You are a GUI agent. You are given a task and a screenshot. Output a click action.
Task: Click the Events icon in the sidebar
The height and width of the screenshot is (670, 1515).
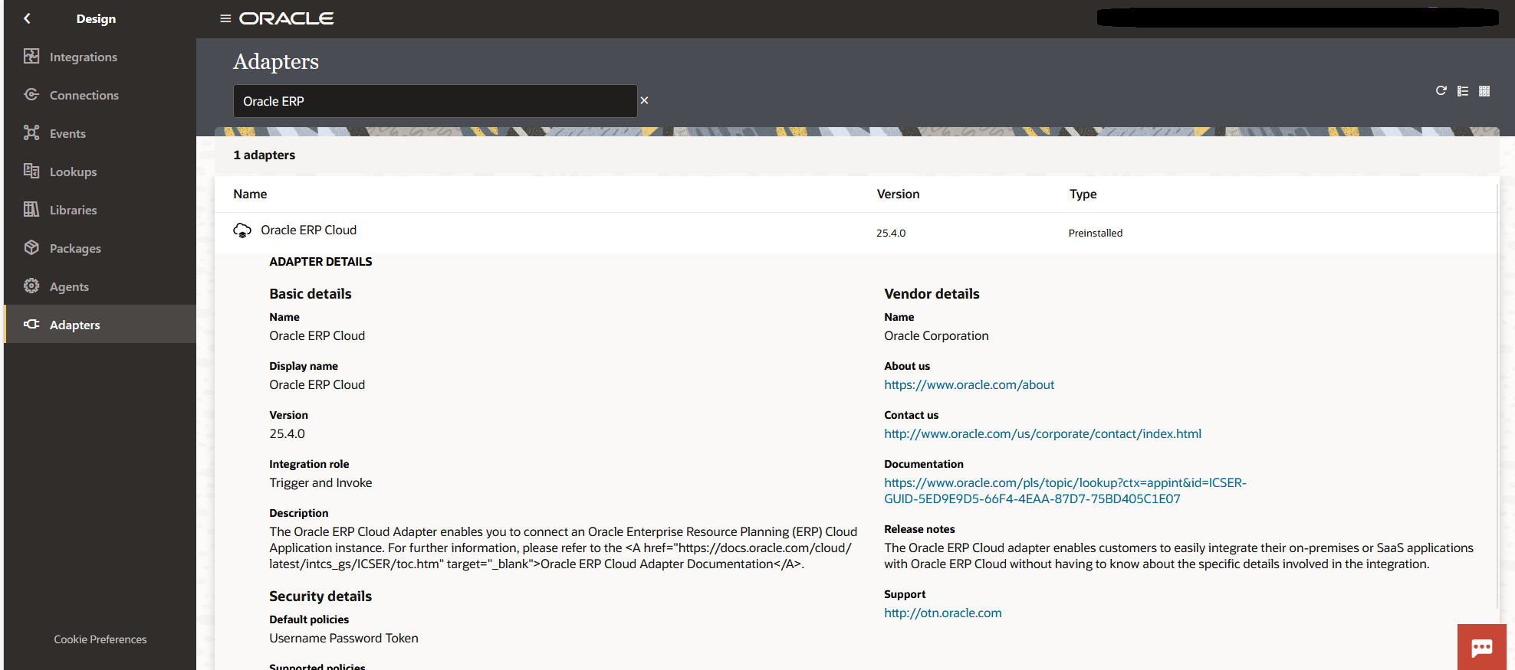[31, 133]
